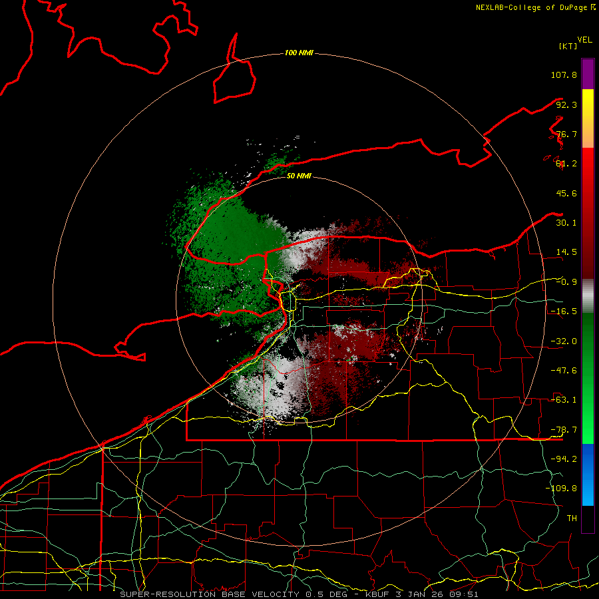Click the -32.0 velocity scale value

564,341
